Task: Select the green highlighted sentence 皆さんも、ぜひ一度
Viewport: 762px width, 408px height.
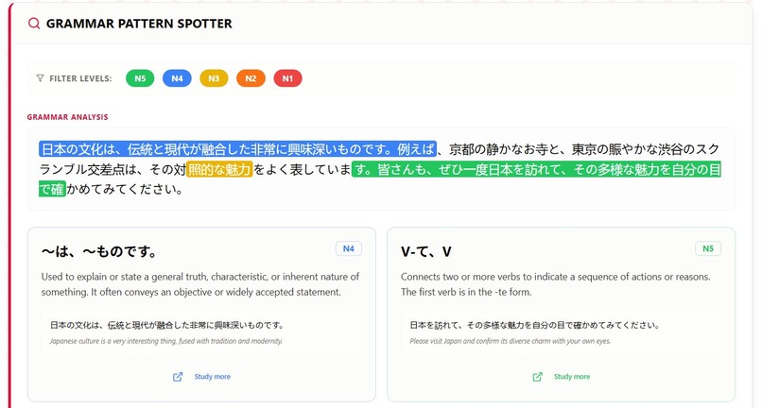Action: 536,169
